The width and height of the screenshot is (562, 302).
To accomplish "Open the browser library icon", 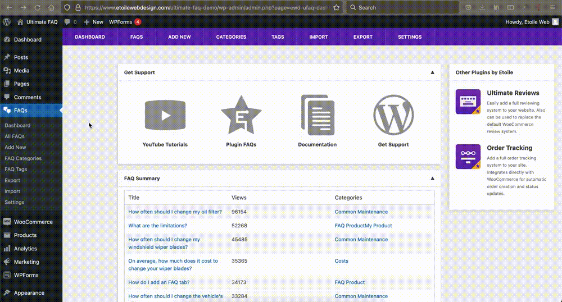I will (496, 7).
